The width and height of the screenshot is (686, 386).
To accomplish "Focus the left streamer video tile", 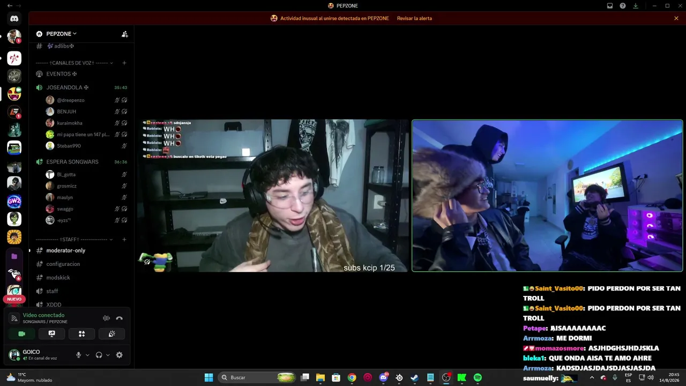I will [x=273, y=196].
